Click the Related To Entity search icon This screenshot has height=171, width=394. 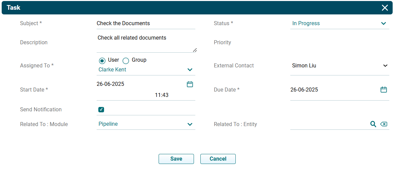[x=373, y=124]
